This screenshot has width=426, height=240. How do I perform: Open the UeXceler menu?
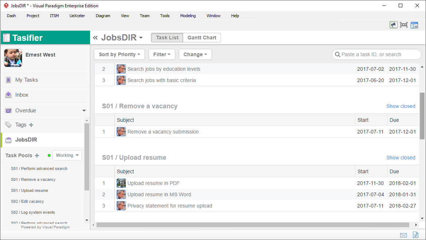[77, 16]
